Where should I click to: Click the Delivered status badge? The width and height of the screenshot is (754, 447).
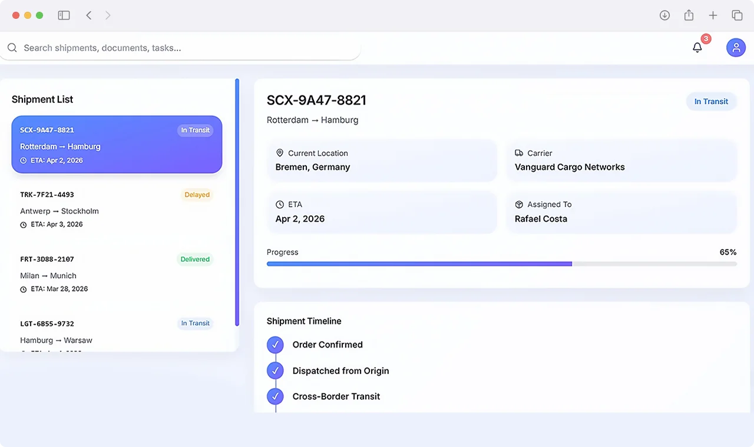(195, 259)
